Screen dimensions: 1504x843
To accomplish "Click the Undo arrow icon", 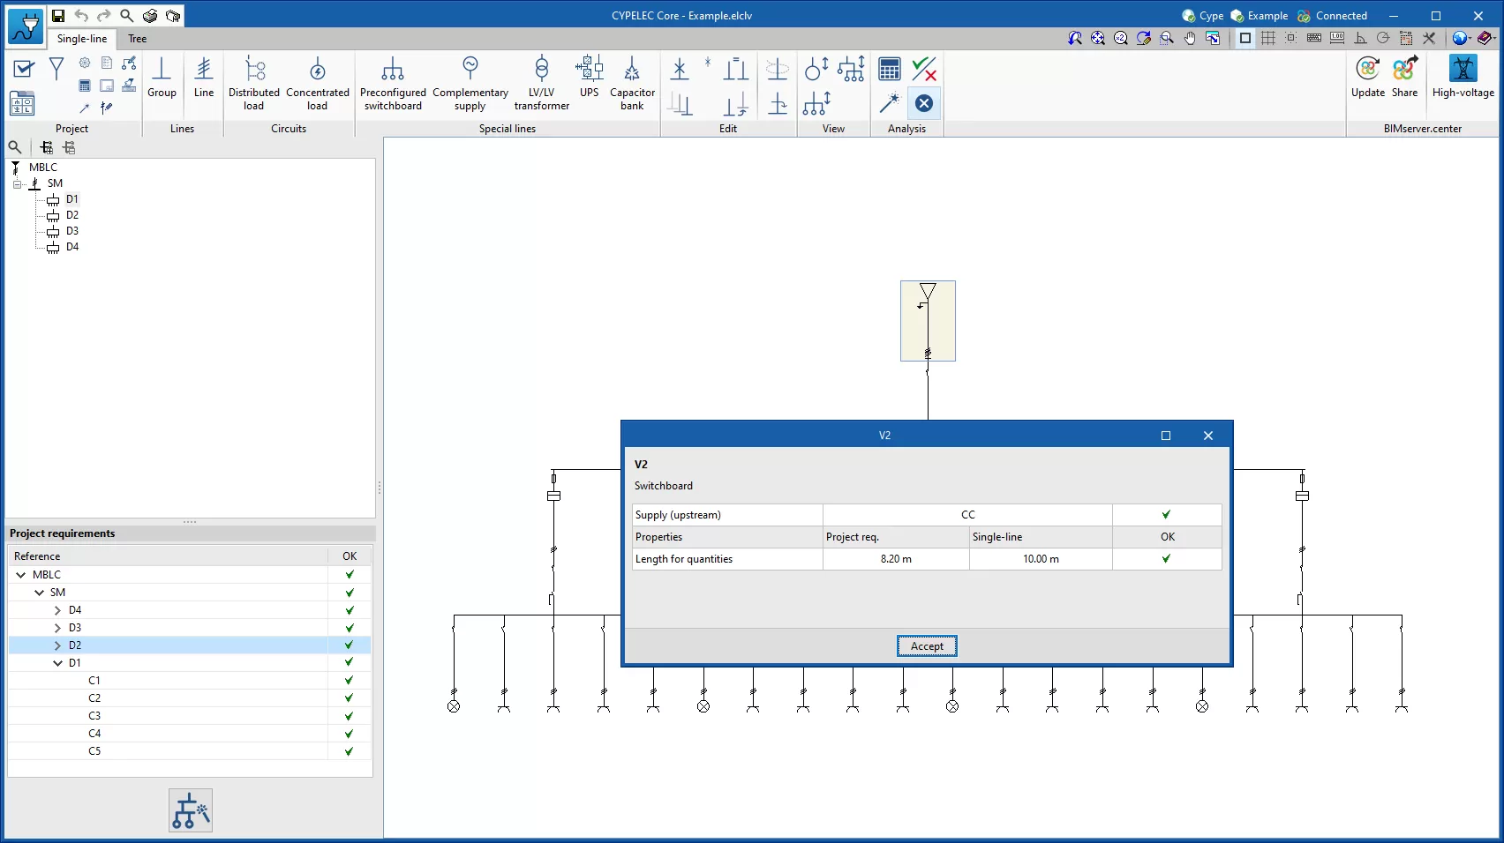I will click(81, 16).
